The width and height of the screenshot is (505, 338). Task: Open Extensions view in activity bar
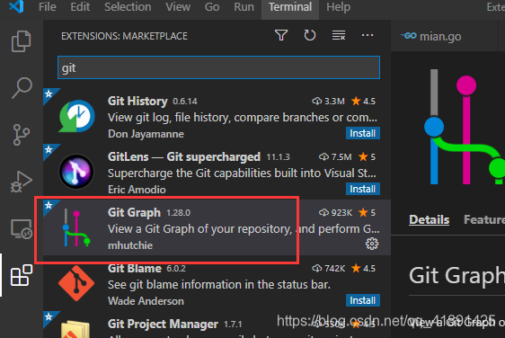(22, 275)
